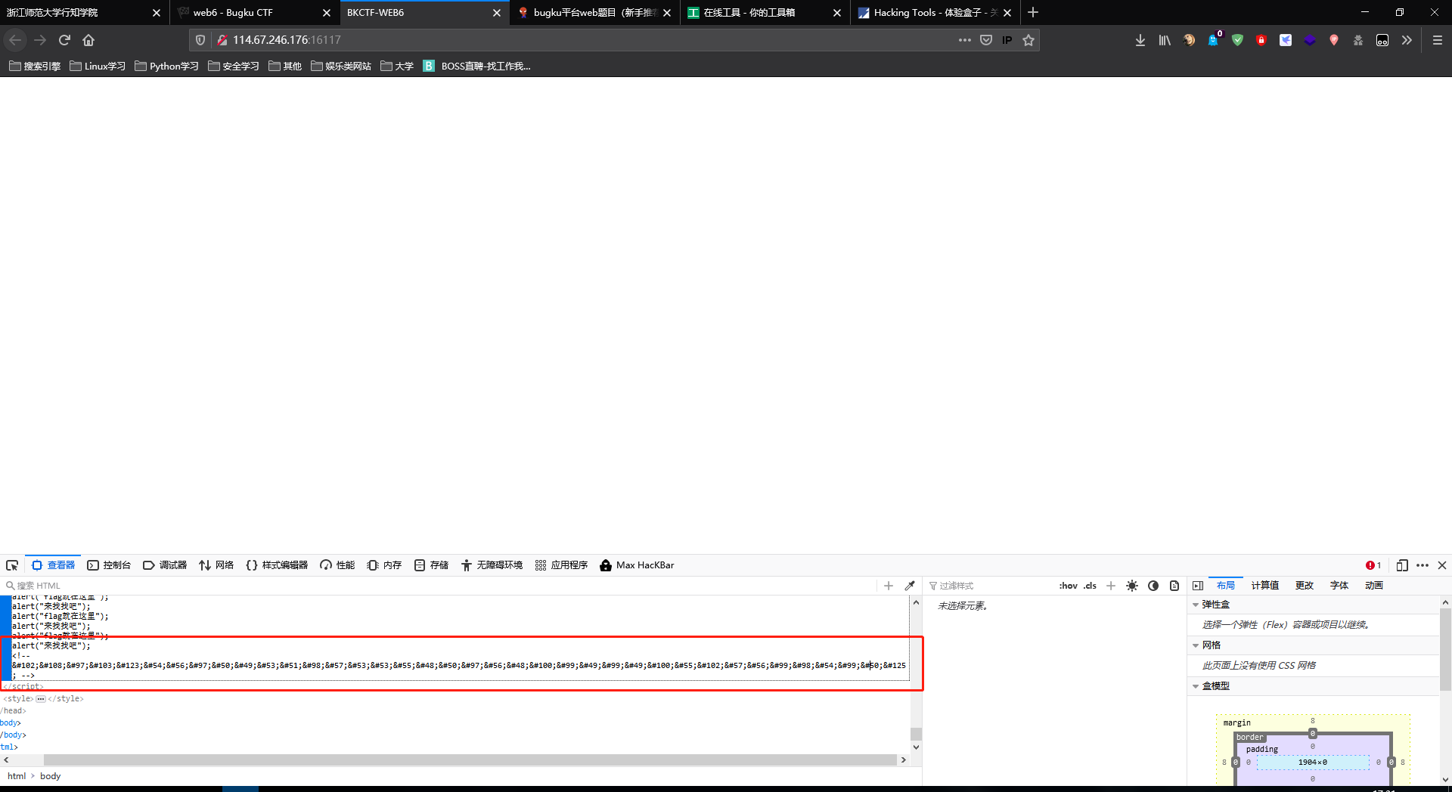Click the body breadcrumb
Viewport: 1452px width, 792px height.
pos(51,776)
